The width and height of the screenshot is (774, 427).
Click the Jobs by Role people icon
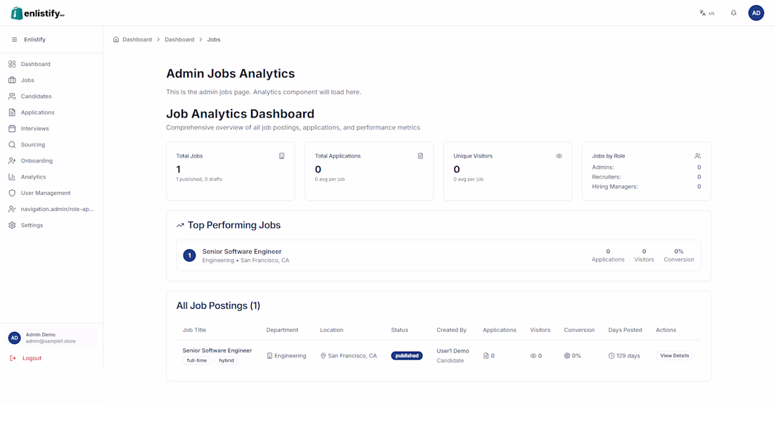pos(697,156)
